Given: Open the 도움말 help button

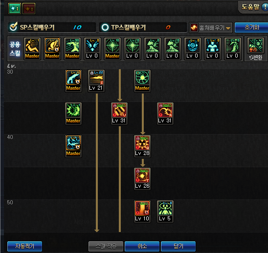Looking at the screenshot, I should coord(253,7).
